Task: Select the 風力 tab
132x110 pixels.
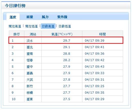Action: [45, 17]
